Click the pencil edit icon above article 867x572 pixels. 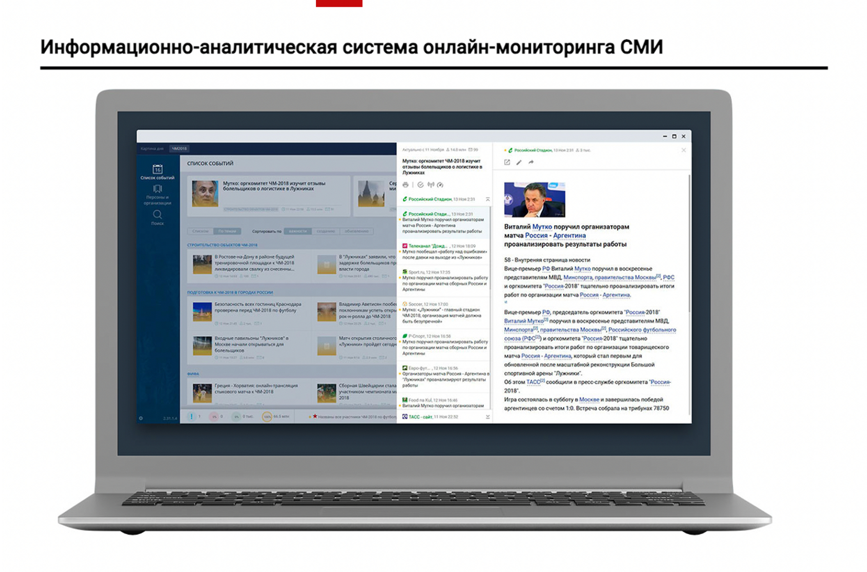click(x=519, y=162)
